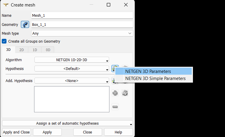Switch to the 2D tab
This screenshot has height=137, width=225.
pos(22,50)
